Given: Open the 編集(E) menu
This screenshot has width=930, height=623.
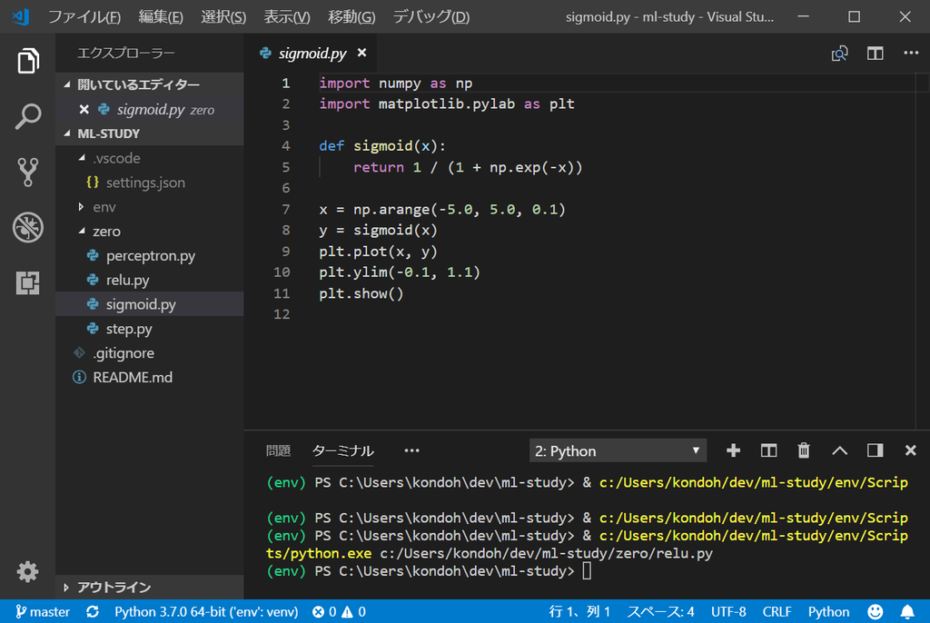Looking at the screenshot, I should tap(161, 16).
